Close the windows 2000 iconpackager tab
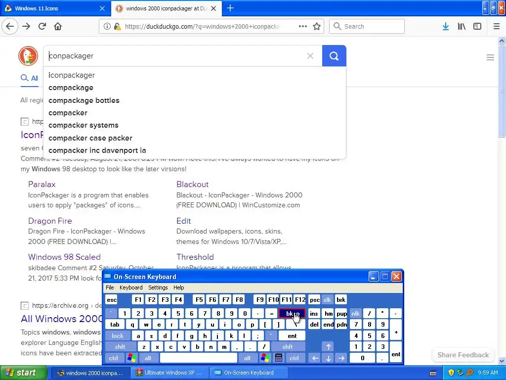 (x=213, y=8)
